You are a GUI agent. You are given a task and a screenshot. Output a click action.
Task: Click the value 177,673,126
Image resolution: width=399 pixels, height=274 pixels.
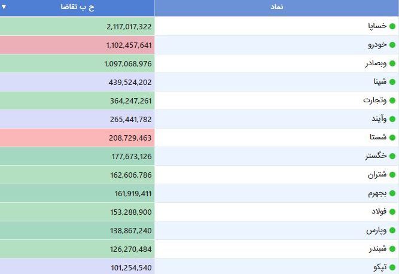pos(132,157)
